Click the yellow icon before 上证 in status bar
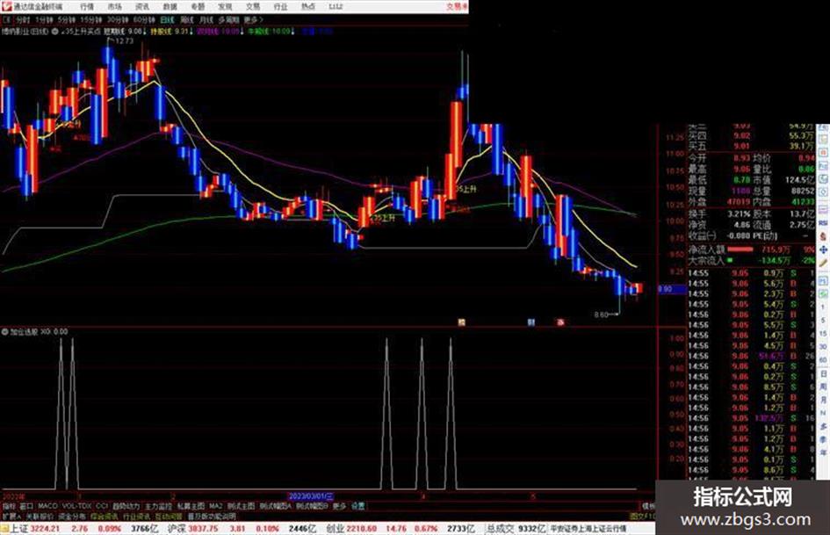The height and width of the screenshot is (535, 830). pos(4,529)
